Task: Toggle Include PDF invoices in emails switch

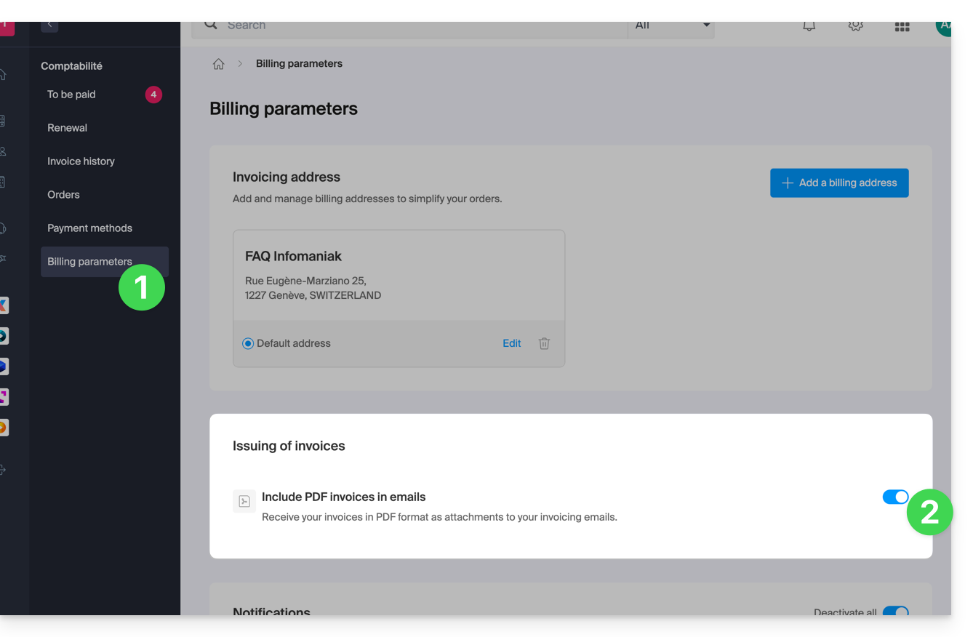Action: point(895,497)
